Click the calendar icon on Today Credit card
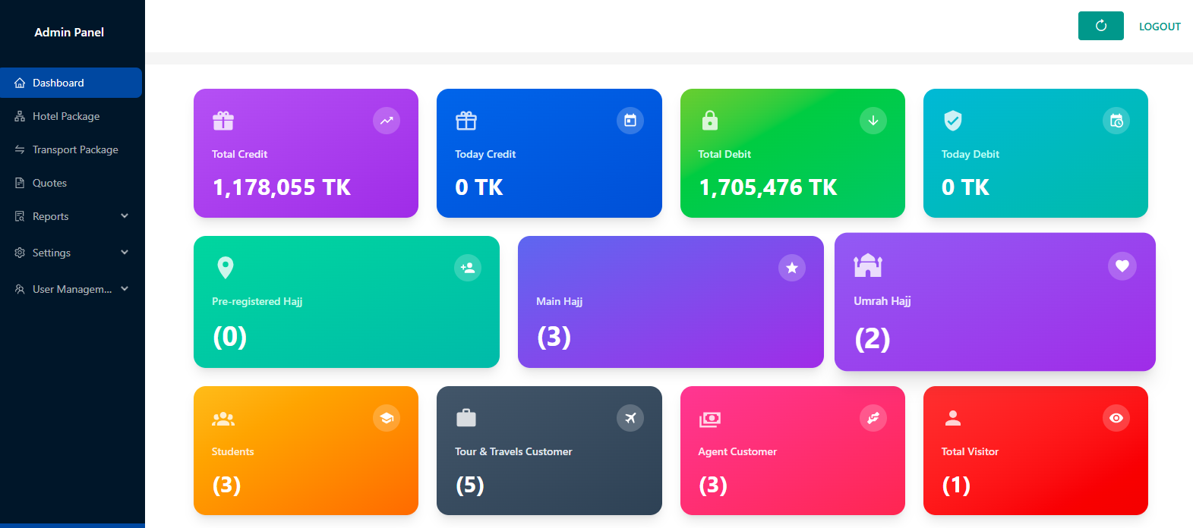The width and height of the screenshot is (1193, 528). pyautogui.click(x=630, y=121)
